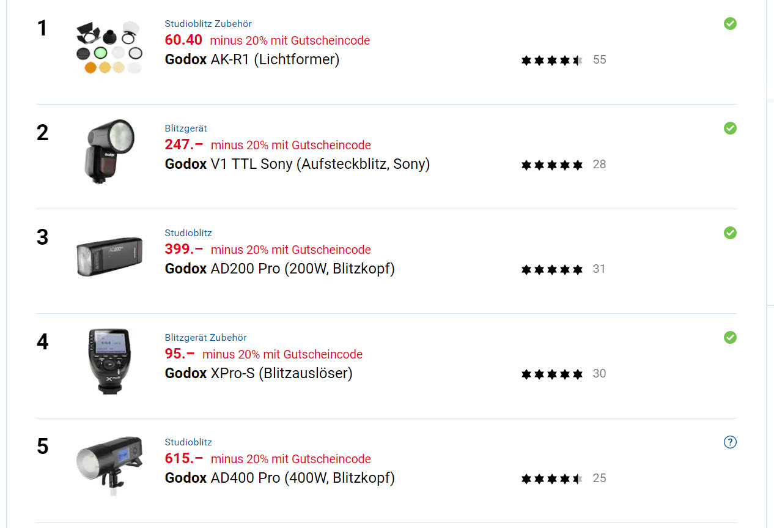Image resolution: width=774 pixels, height=528 pixels.
Task: Open the XPro-S trigger product image
Action: 109,361
